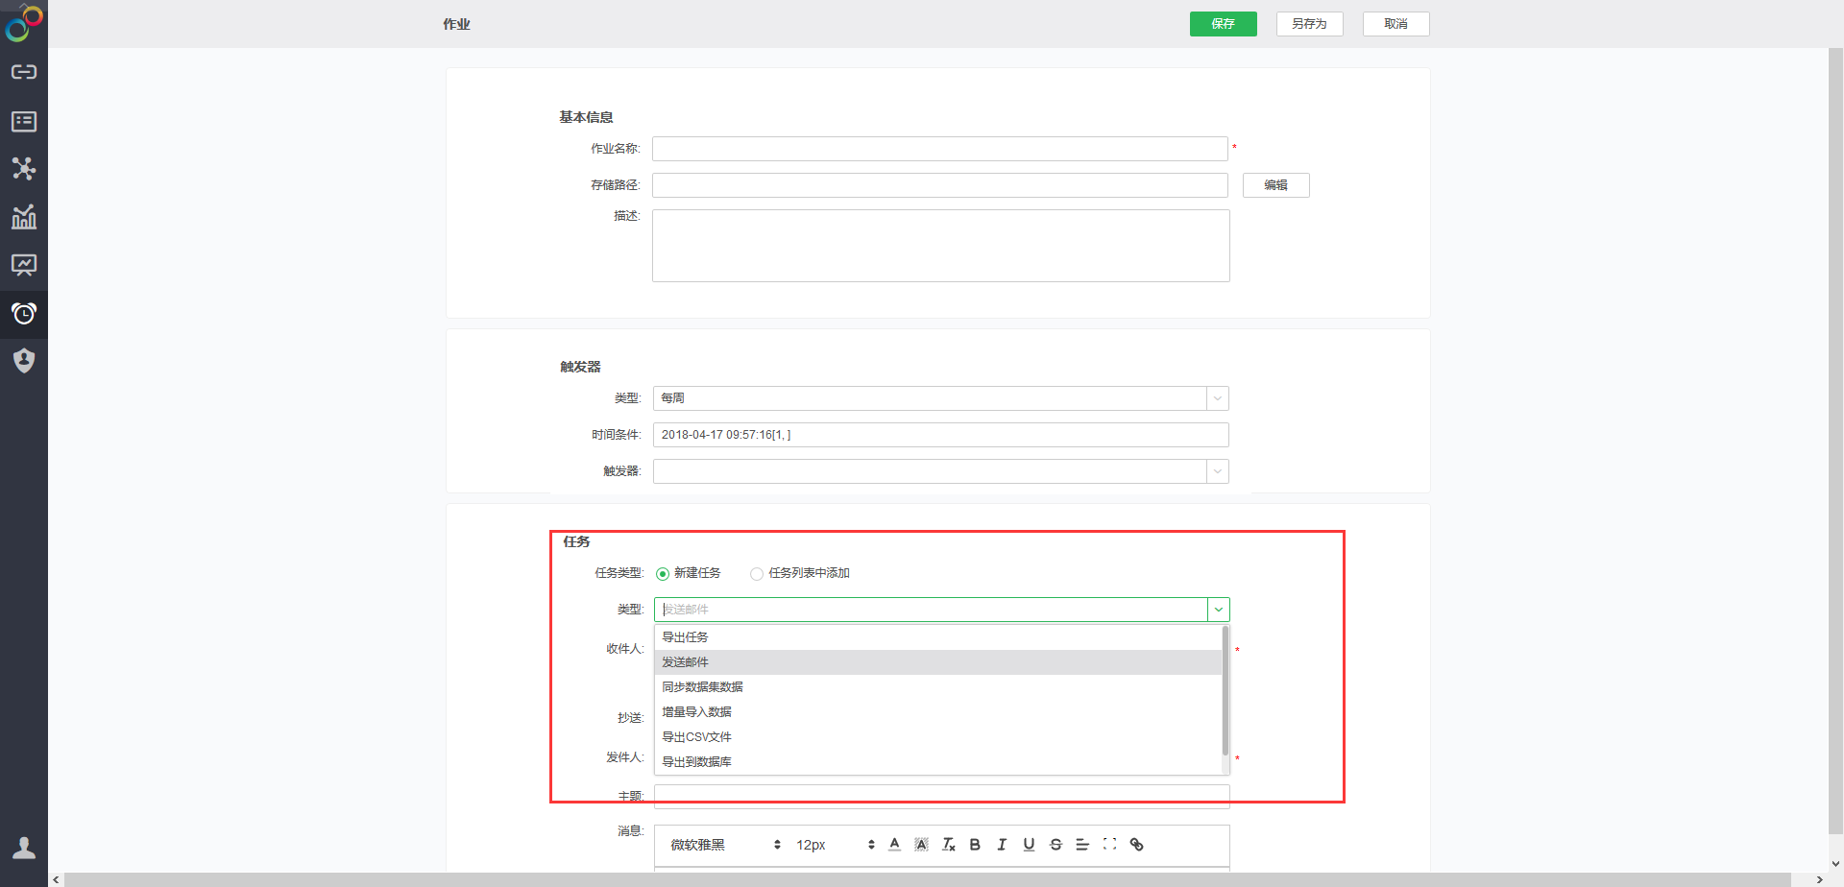Open the dataset list icon in sidebar
This screenshot has height=887, width=1844.
point(24,121)
